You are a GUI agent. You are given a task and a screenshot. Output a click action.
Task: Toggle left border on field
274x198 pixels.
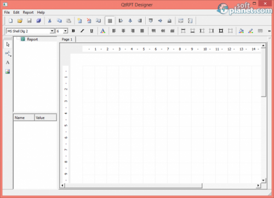pos(202,31)
